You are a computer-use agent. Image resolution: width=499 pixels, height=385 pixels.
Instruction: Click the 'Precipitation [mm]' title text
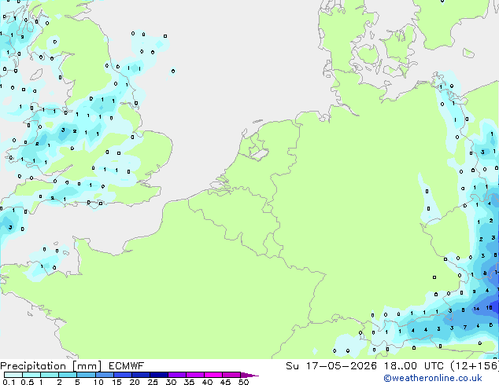[51, 366]
